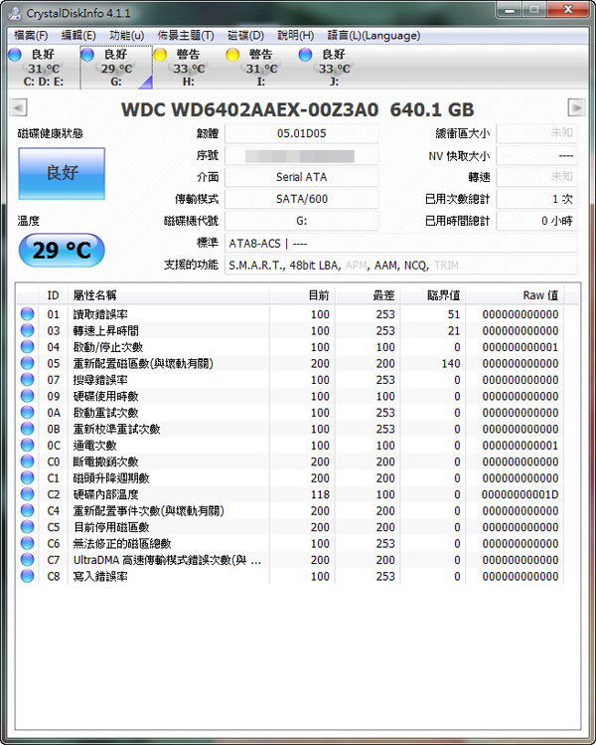Screen dimensions: 596x745
Task: Click the power on hours field 0 小時
Action: click(536, 221)
